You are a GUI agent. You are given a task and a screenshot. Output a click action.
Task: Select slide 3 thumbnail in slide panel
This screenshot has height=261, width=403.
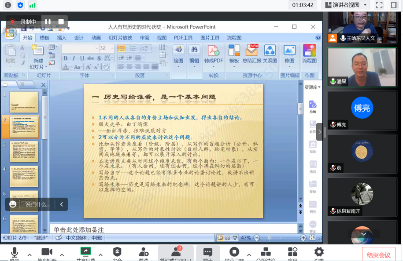[24, 152]
